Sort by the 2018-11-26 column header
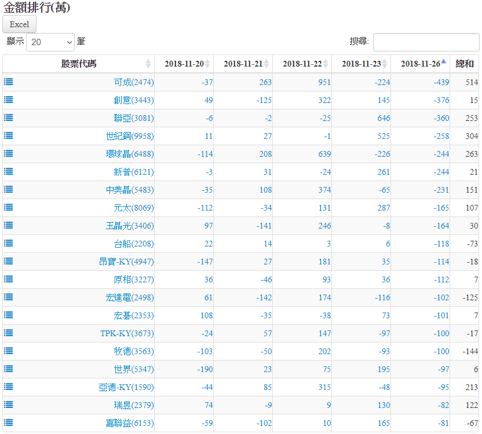Screen dimensions: 482x434 click(420, 64)
